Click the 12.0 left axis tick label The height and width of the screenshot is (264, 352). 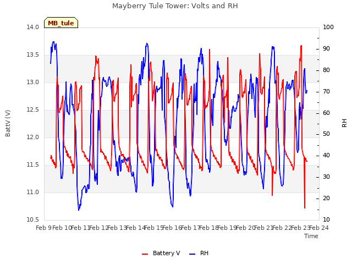33,137
